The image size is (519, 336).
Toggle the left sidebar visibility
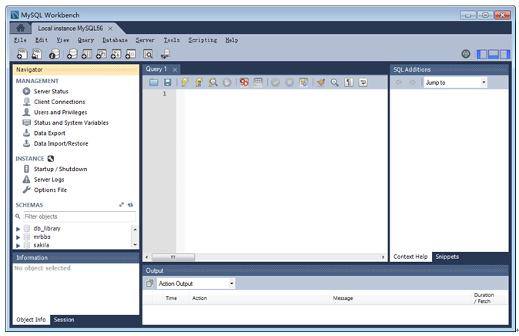click(x=481, y=54)
